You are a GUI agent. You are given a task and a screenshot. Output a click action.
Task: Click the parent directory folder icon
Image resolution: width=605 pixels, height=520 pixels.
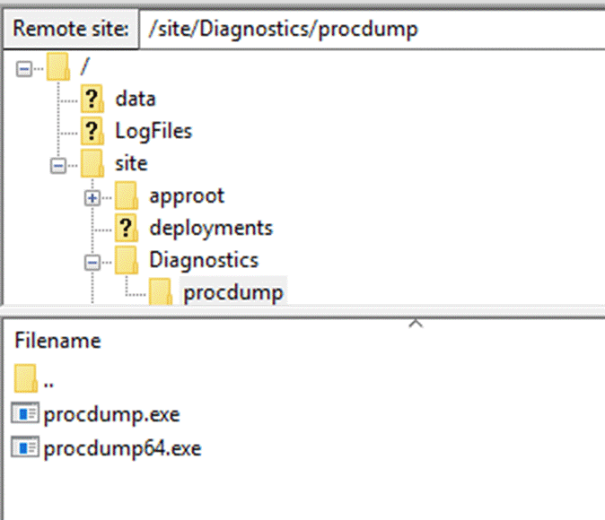[27, 379]
